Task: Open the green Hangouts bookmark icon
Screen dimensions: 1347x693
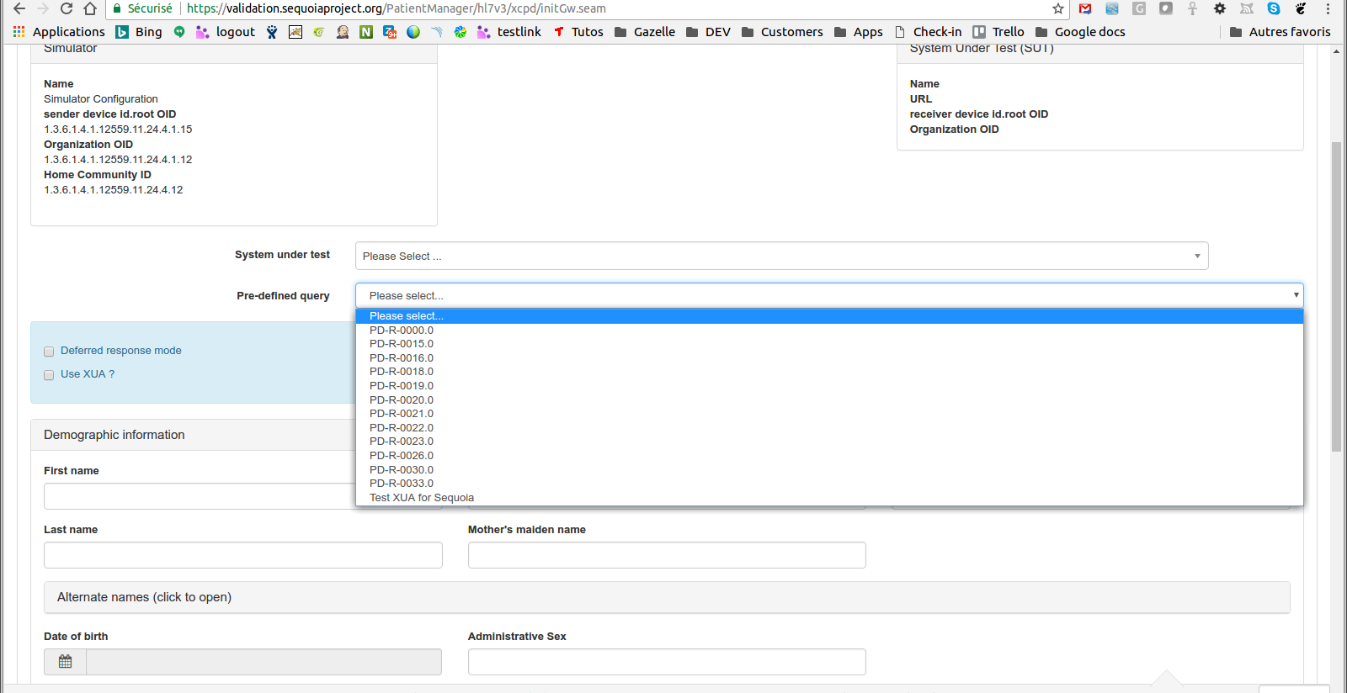Action: tap(179, 32)
